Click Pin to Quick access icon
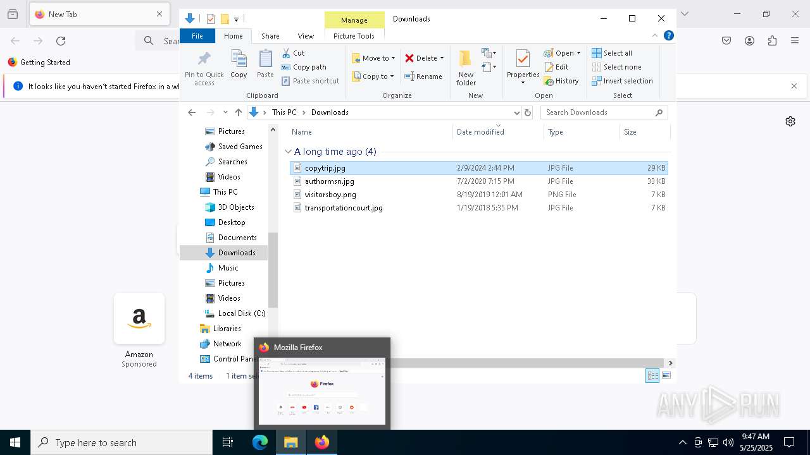Image resolution: width=810 pixels, height=455 pixels. 204,68
